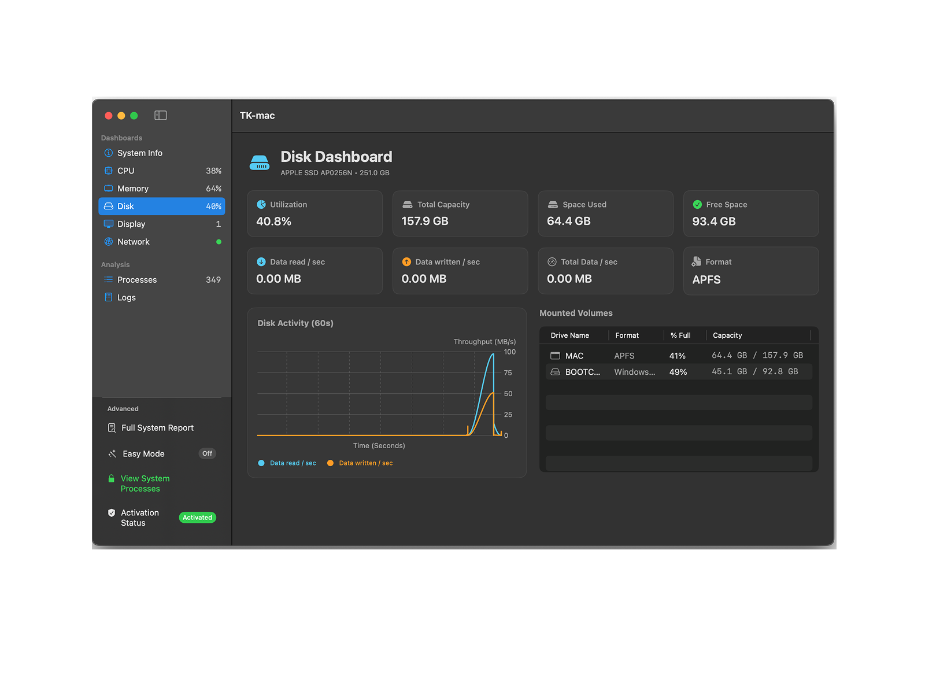The width and height of the screenshot is (925, 694).
Task: Click the Full System Report icon
Action: point(112,428)
